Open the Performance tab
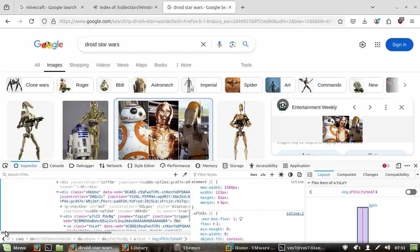420x252 pixels. point(175,166)
